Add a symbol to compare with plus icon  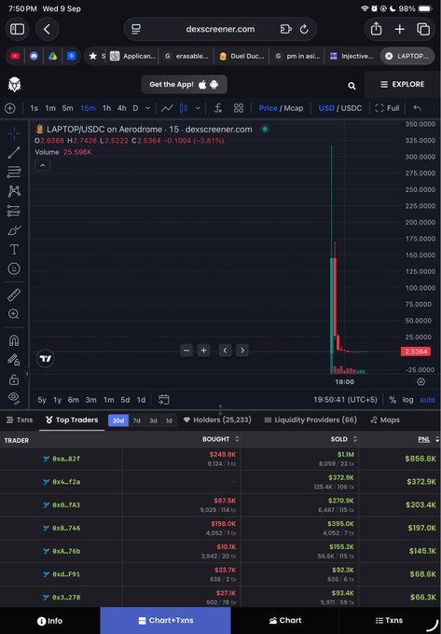tap(10, 108)
